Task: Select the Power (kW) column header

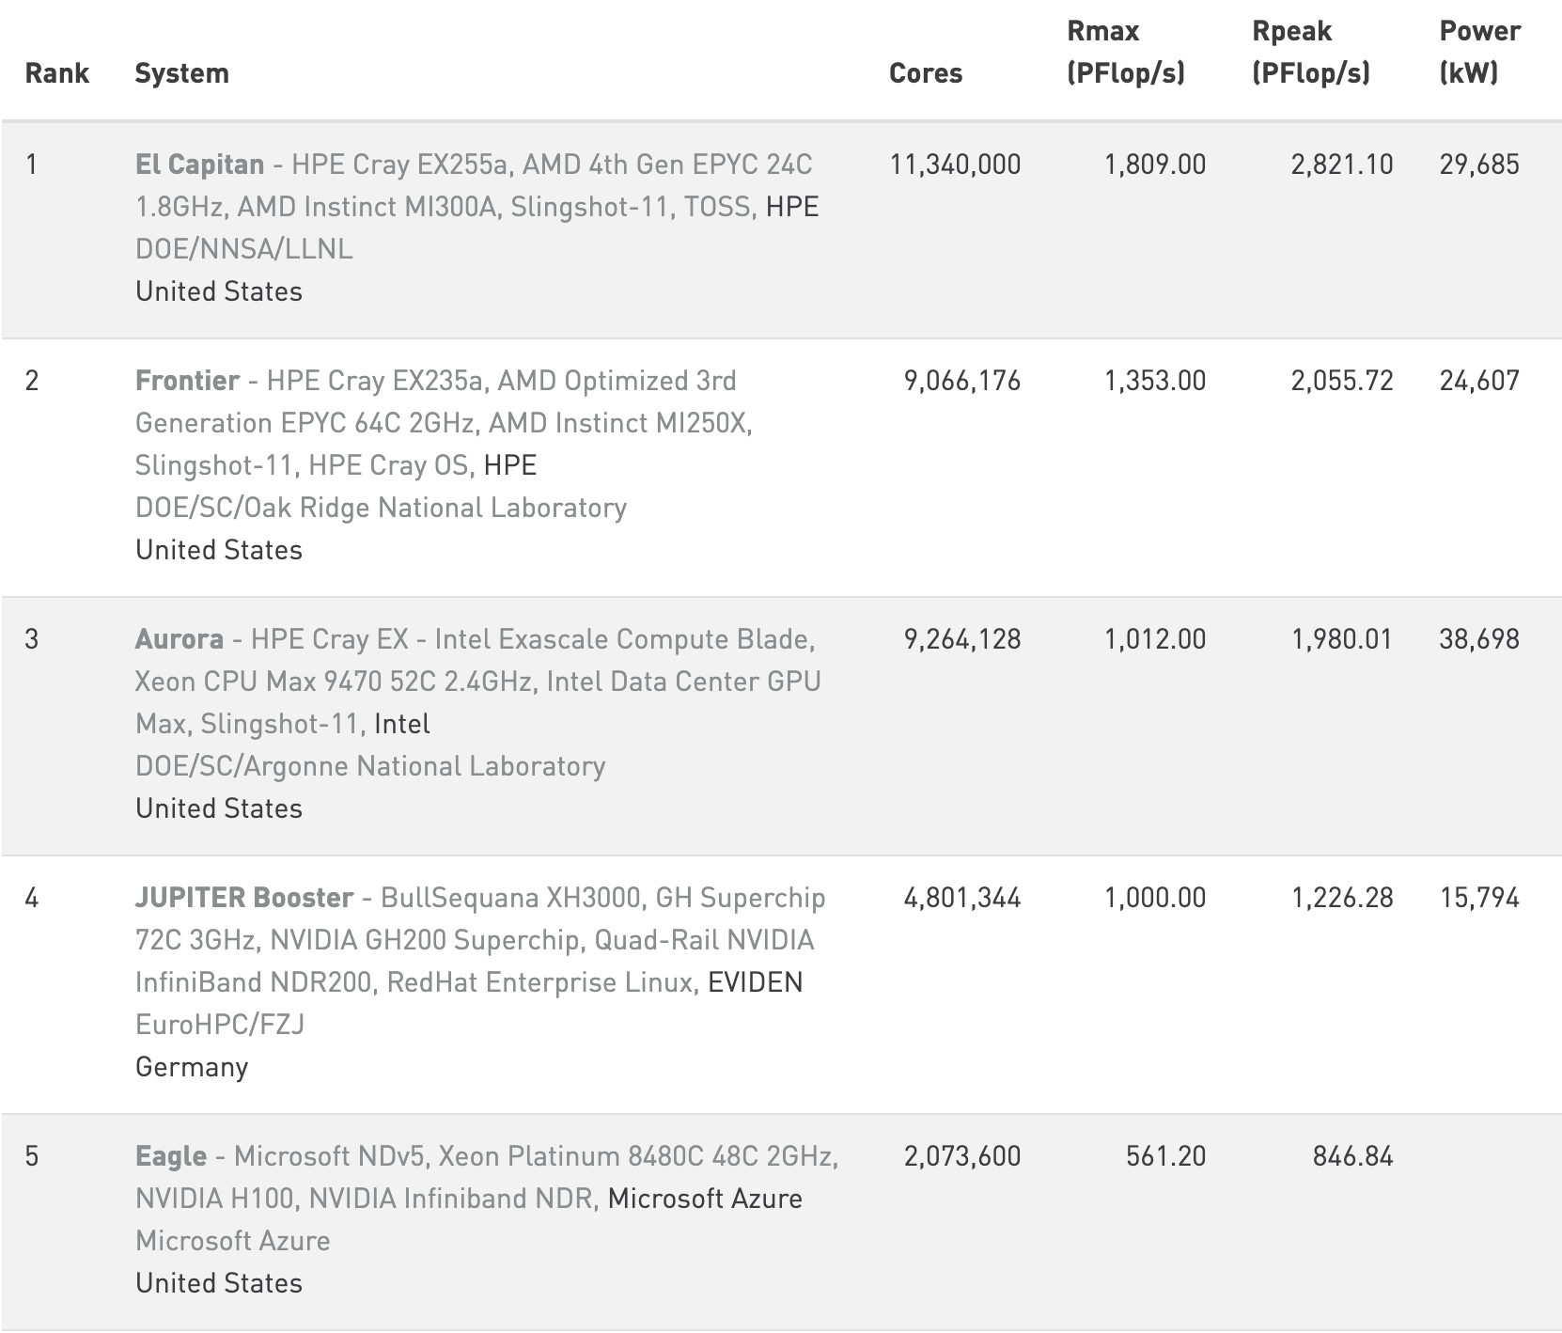Action: pyautogui.click(x=1479, y=53)
